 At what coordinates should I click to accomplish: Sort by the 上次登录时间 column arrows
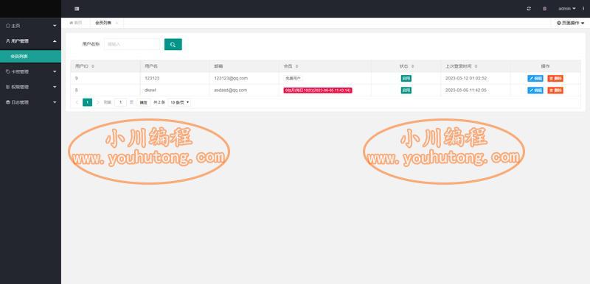coord(476,66)
